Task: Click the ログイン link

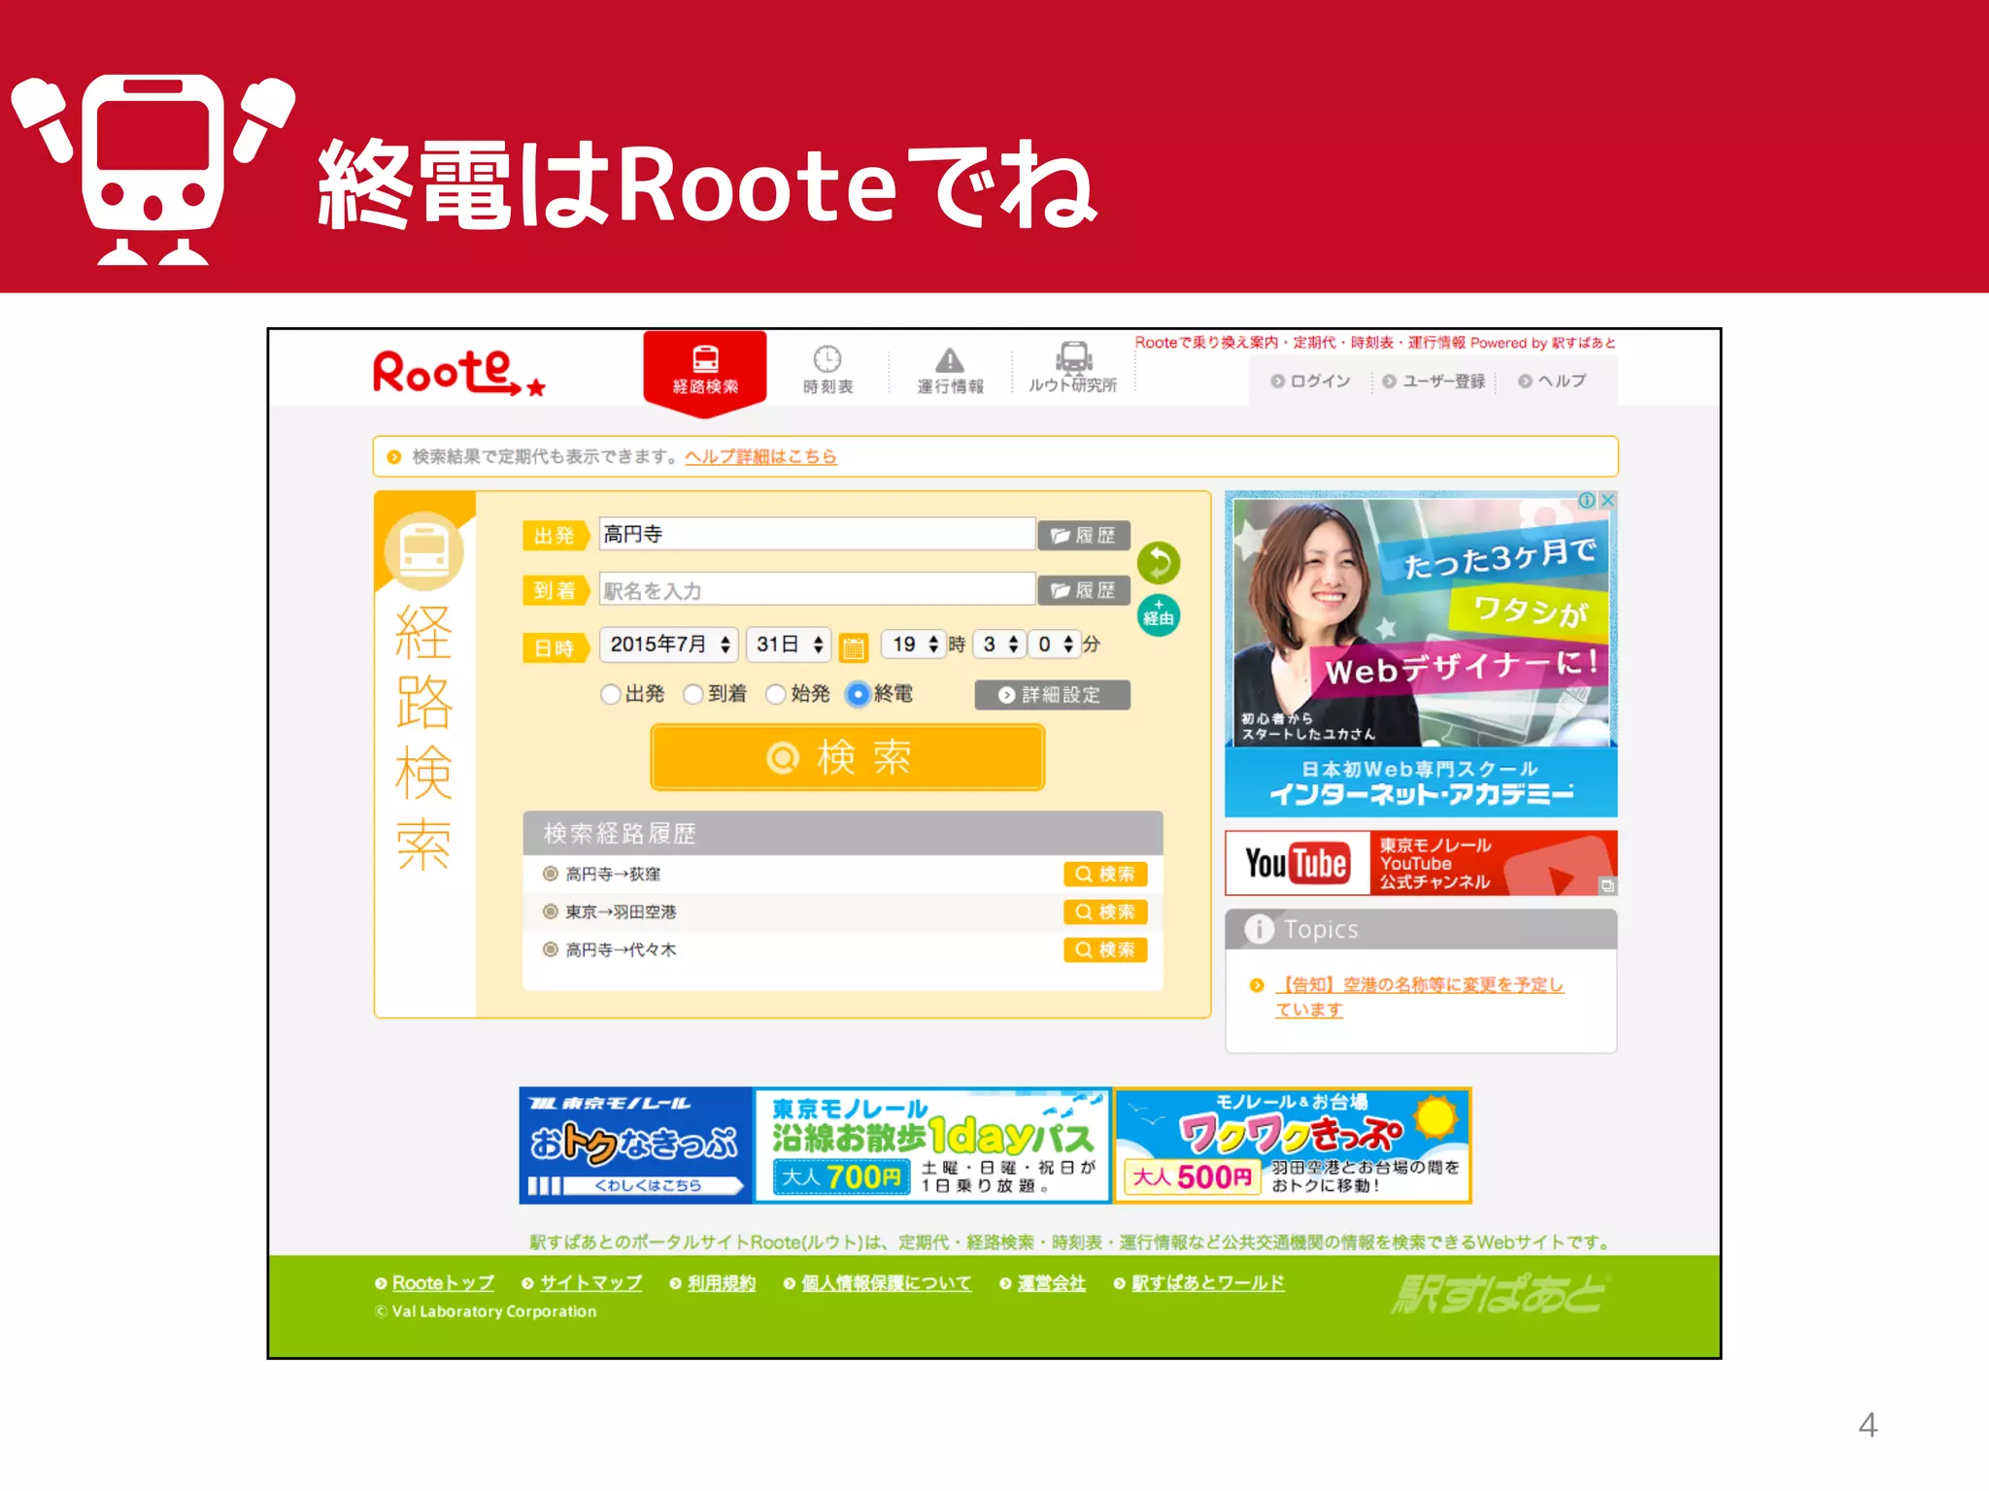Action: (1310, 381)
